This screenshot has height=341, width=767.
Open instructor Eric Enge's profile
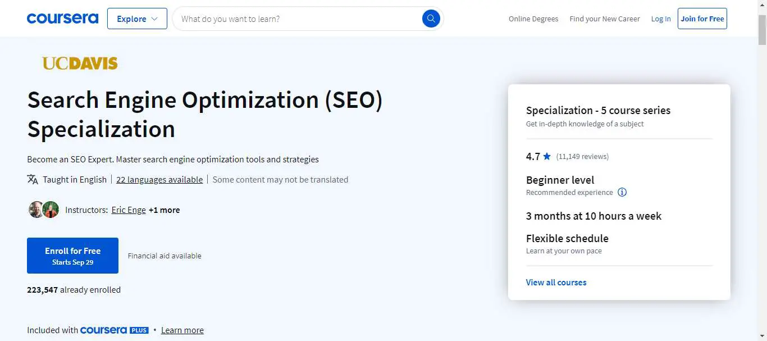click(x=129, y=210)
